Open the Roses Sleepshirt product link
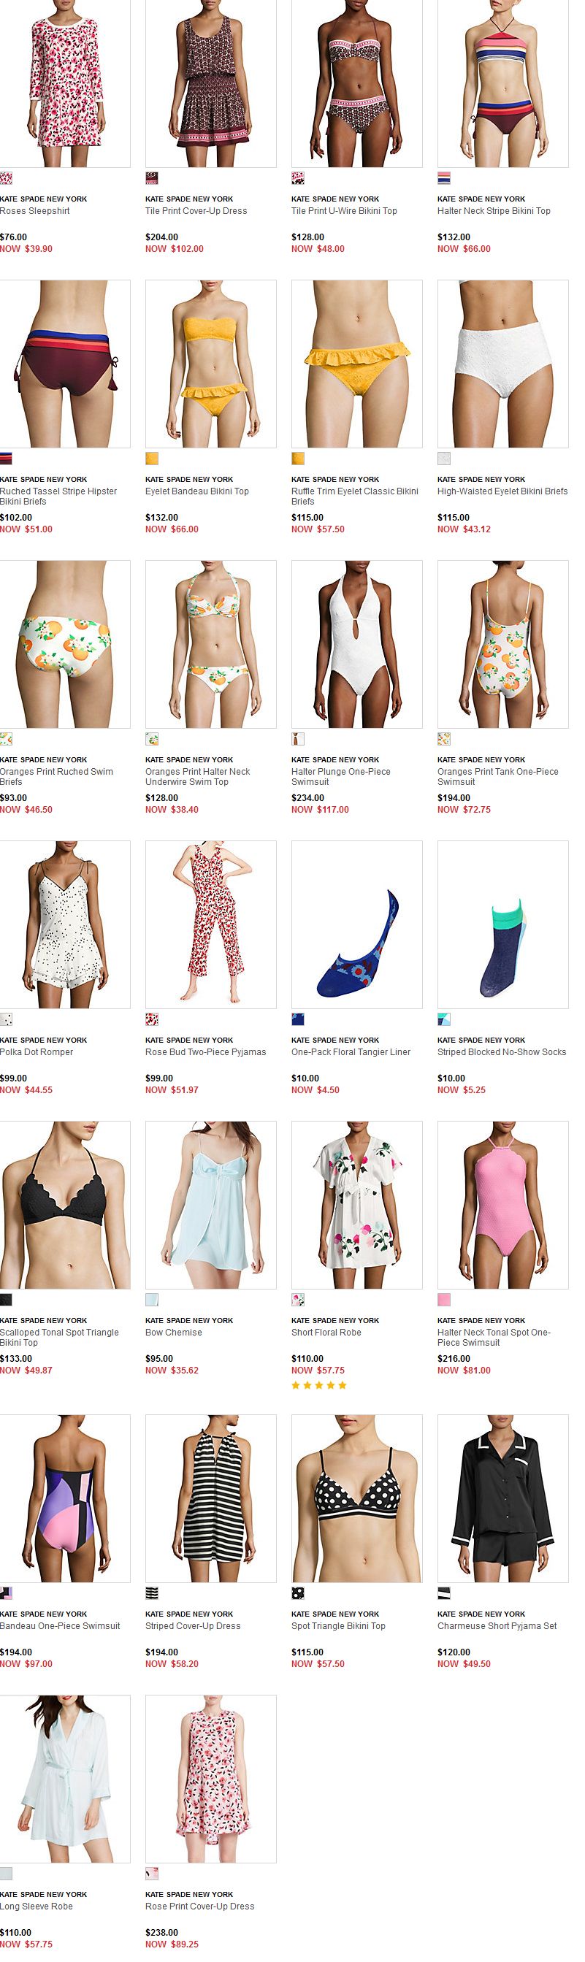Screen dimensions: 585x1962 pos(35,211)
